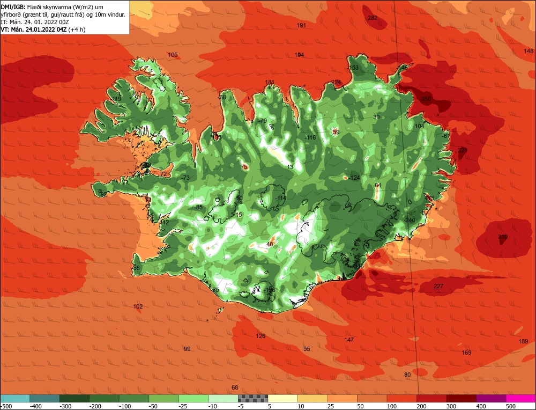Select the value 310 in the dark red patch
The width and height of the screenshot is (536, 410).
pos(503,237)
